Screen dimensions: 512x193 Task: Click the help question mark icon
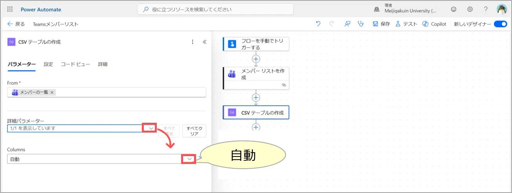click(x=486, y=9)
